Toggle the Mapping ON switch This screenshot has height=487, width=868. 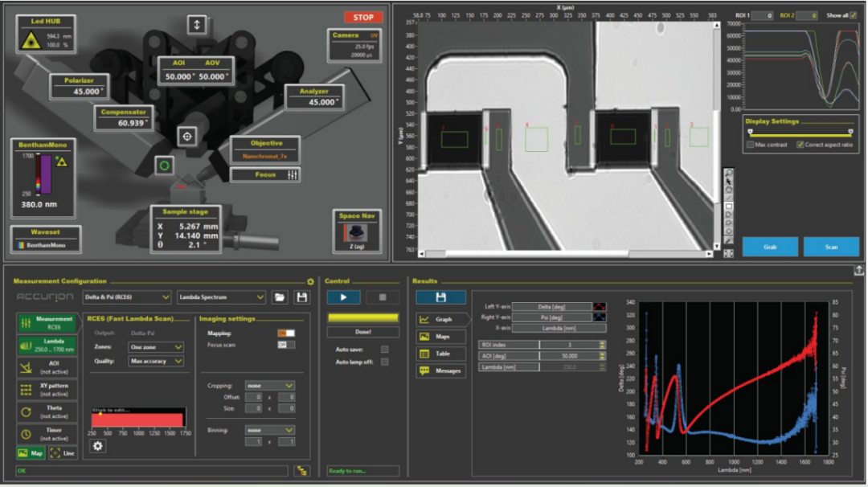285,334
